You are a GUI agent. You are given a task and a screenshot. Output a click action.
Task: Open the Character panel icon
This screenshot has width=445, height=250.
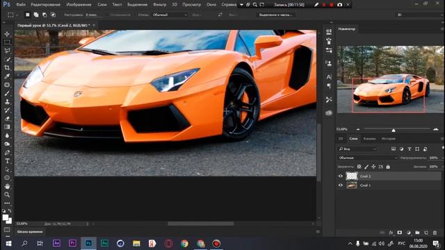pos(329,77)
